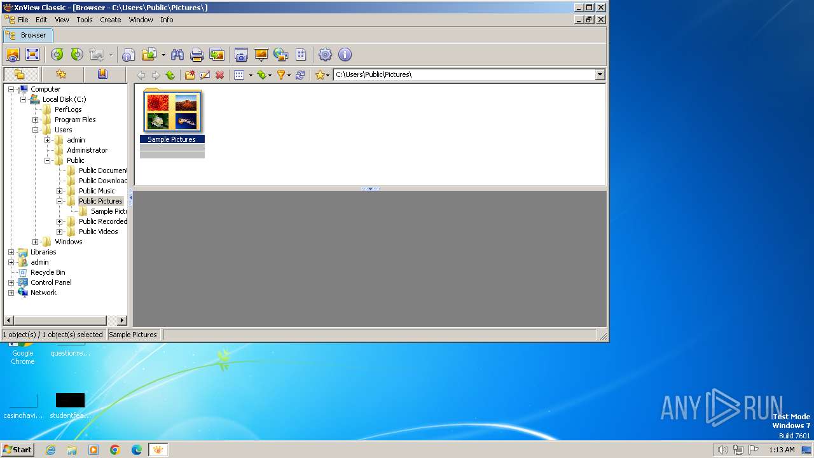814x458 pixels.
Task: Rotate left using the green counter-clockwise icon
Action: (x=57, y=55)
